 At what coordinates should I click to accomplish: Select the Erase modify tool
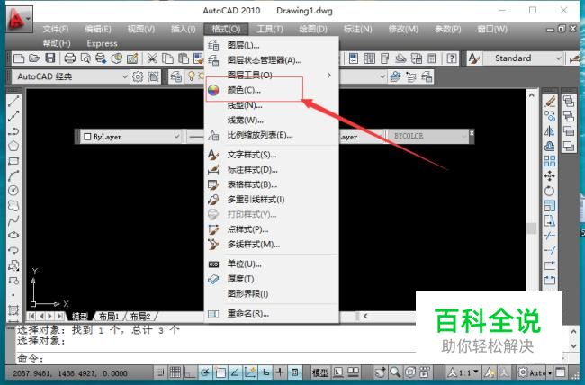(550, 101)
